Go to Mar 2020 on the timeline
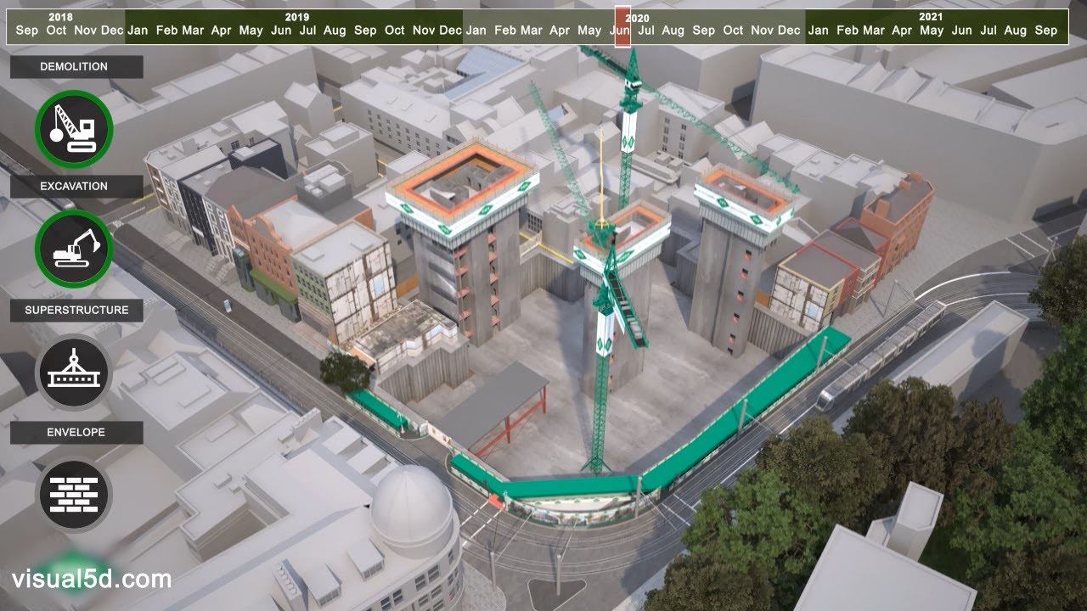The image size is (1087, 611). pyautogui.click(x=532, y=31)
